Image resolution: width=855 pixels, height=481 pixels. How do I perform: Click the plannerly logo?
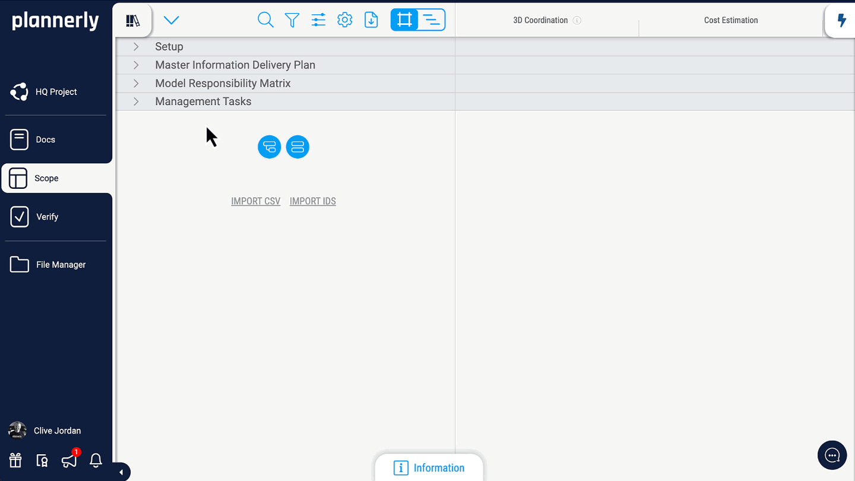click(x=55, y=21)
